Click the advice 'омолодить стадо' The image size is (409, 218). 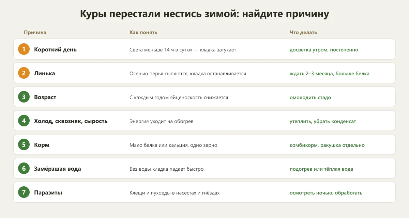(x=310, y=97)
